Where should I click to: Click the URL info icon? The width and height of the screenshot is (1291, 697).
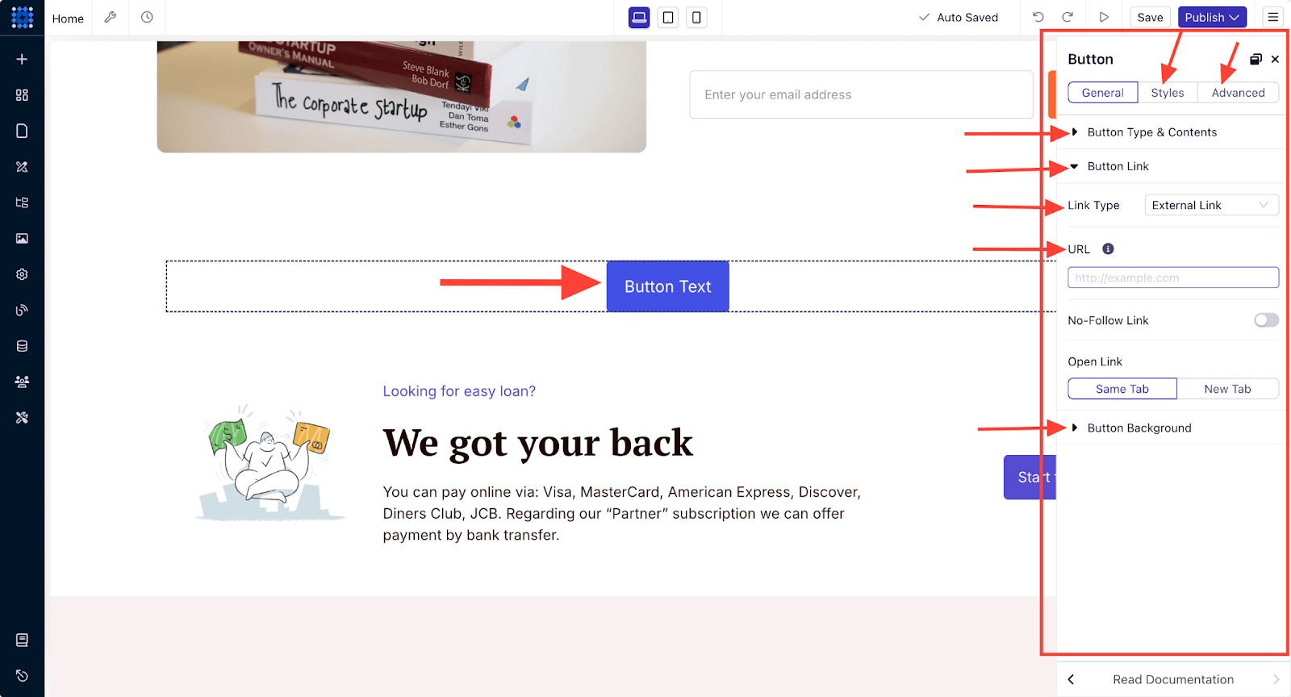tap(1108, 248)
